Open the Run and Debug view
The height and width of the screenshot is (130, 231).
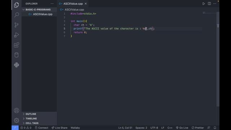(17, 35)
